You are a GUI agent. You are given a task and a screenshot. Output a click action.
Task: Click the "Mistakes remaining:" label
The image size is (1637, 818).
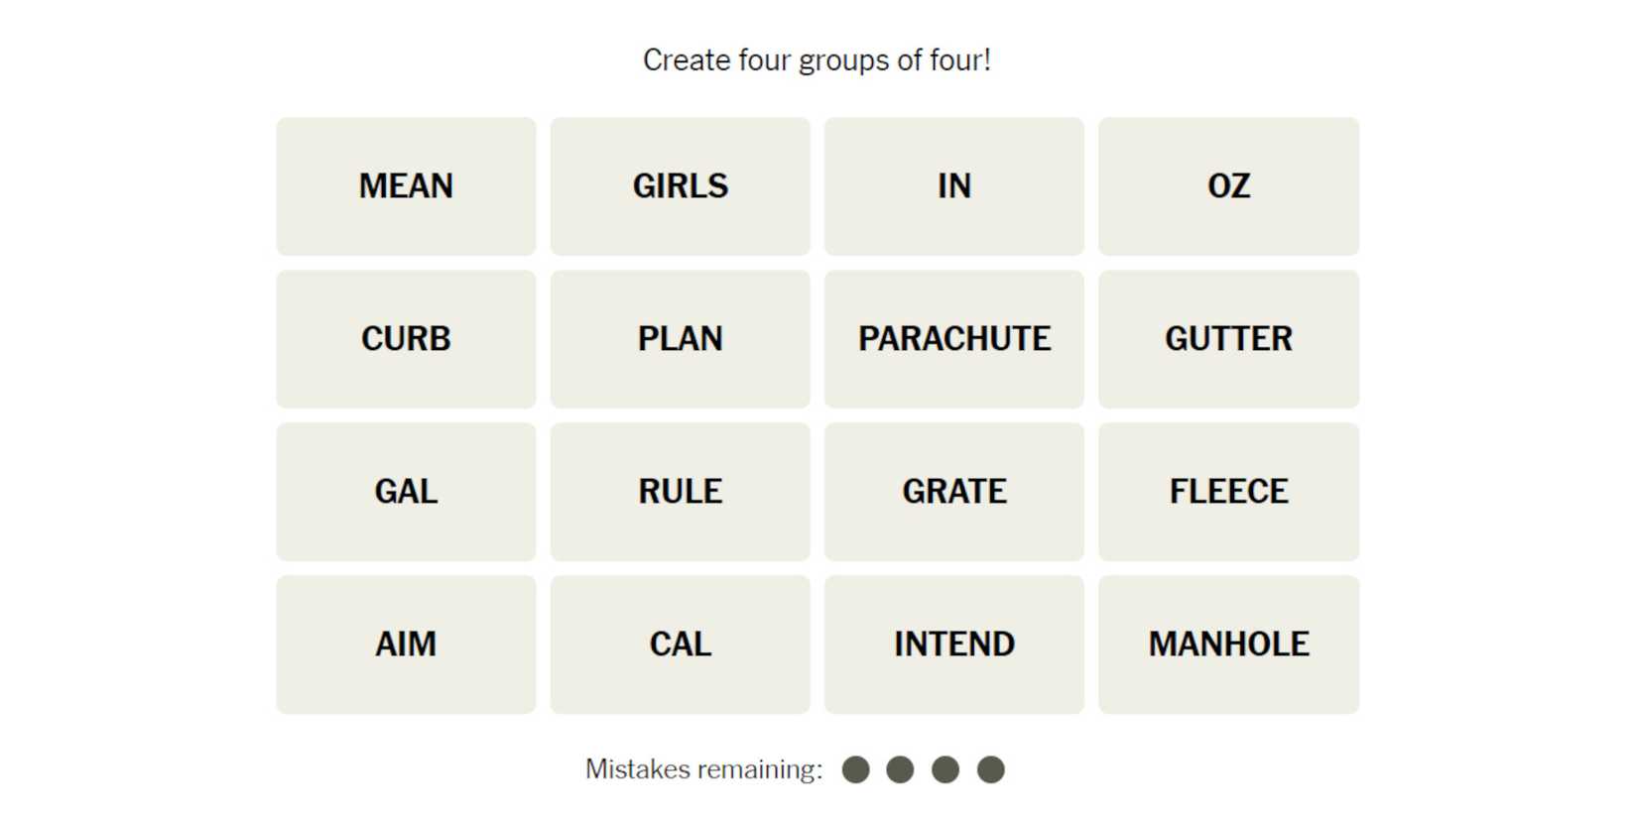click(703, 769)
